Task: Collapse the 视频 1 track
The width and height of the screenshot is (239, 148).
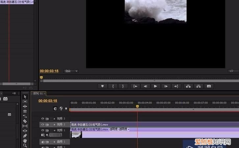Action: 55,130
